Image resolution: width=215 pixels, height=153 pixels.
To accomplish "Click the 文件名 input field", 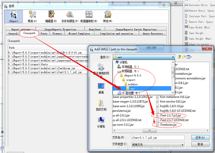I will 158,138.
